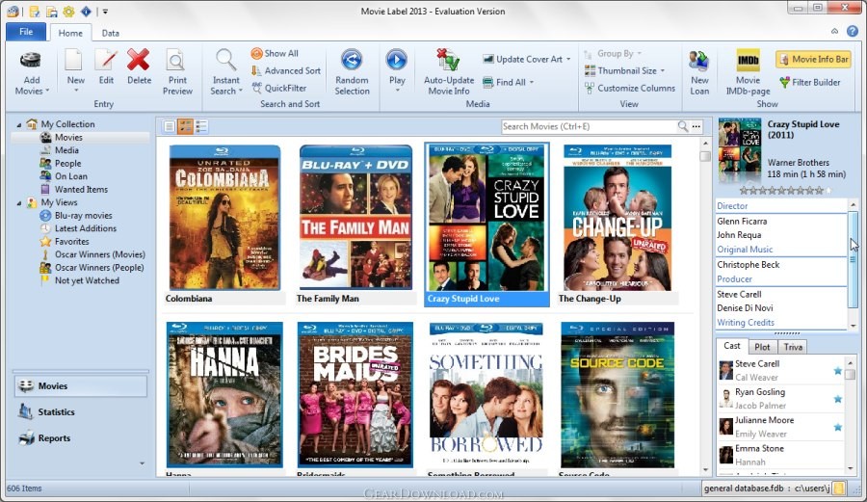Screen dimensions: 867x502
Task: Open Filter Builder
Action: [x=809, y=82]
